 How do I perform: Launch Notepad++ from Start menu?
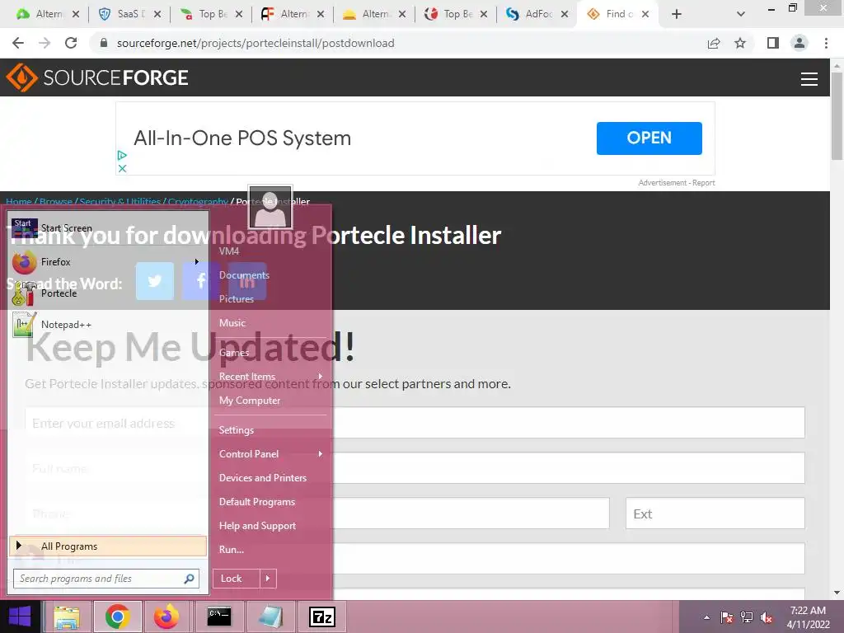click(x=108, y=325)
